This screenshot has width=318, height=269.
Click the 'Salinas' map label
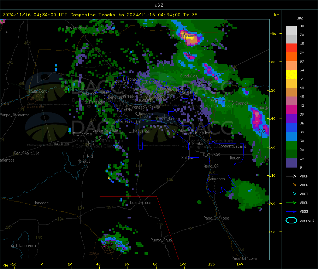click(x=61, y=144)
